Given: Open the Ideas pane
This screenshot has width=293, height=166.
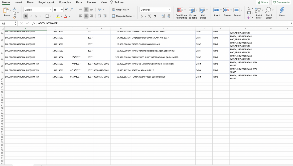Looking at the screenshot, I should tap(282, 12).
